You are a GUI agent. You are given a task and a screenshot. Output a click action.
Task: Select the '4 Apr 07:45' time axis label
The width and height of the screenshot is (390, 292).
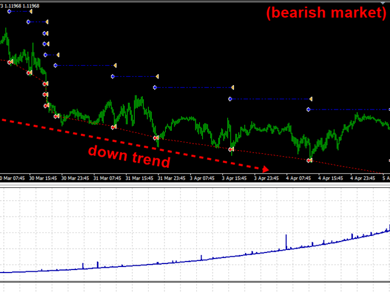[x=299, y=178]
